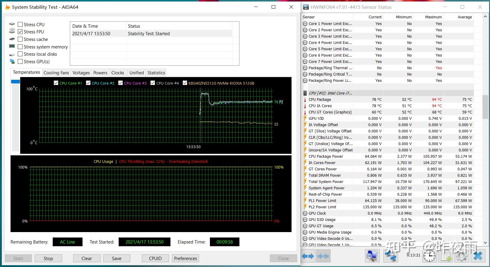
Task: Click the Date & Time column header
Action: (x=98, y=26)
